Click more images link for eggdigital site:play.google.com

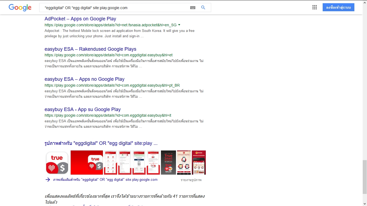[x=105, y=180]
